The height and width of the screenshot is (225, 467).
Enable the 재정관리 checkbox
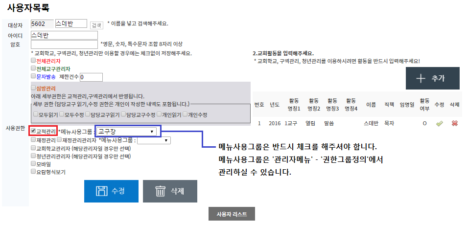33,139
